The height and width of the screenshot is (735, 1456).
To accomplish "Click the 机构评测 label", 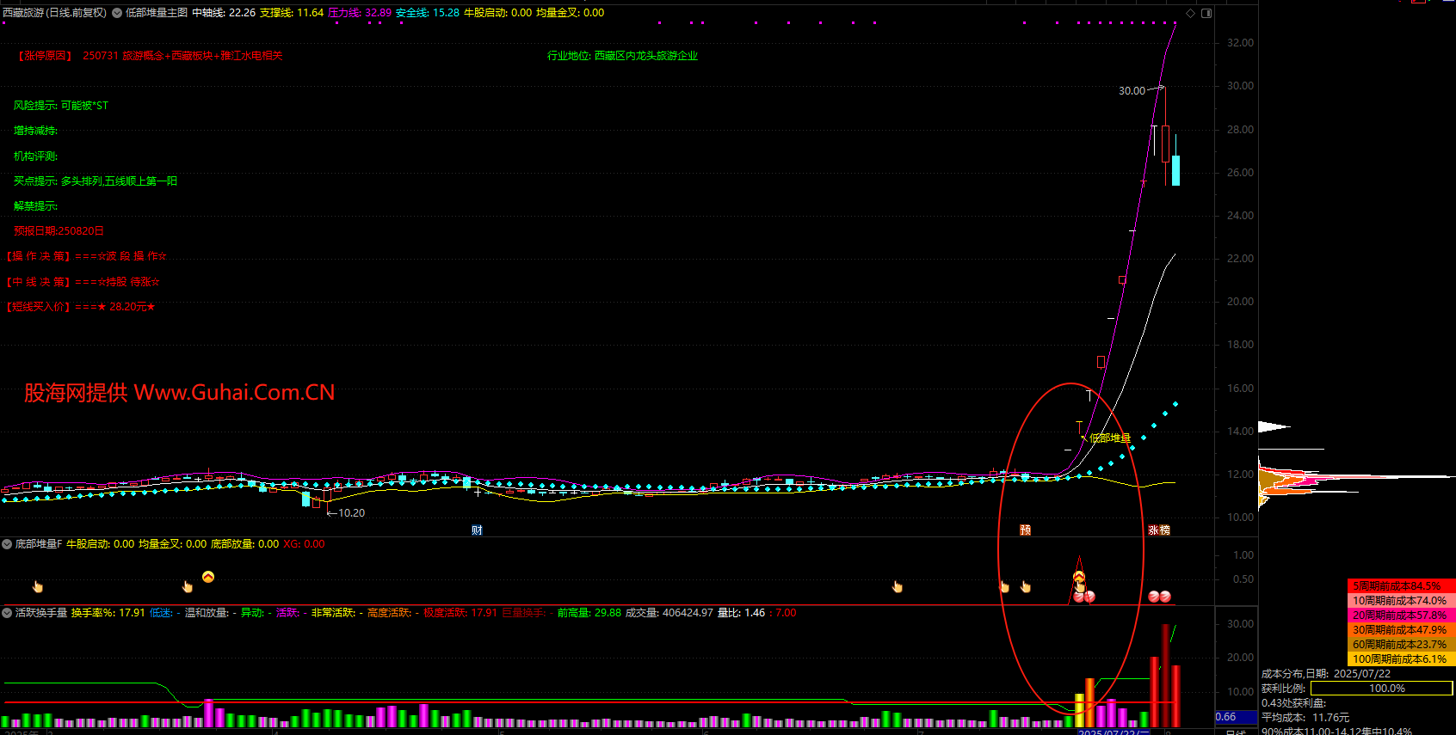I will coord(35,156).
